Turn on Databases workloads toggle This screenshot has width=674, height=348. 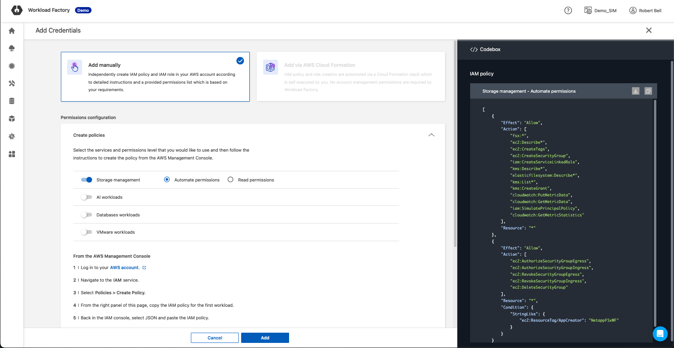point(86,215)
